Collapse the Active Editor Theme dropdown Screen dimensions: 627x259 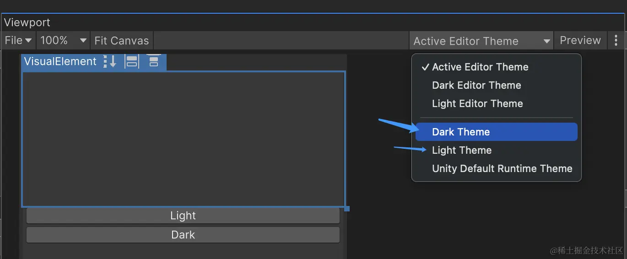(481, 41)
